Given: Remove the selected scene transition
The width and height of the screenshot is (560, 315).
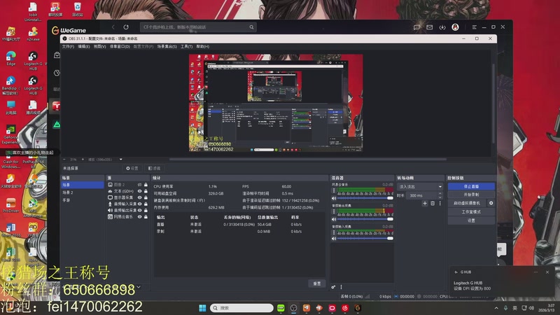Looking at the screenshot, I should (x=433, y=203).
